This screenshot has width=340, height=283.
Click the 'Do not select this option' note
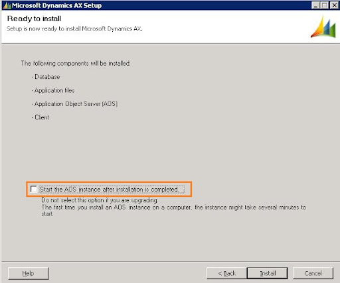point(100,200)
